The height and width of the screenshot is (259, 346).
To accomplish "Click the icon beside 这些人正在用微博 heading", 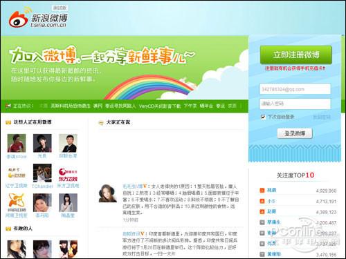I will coord(8,122).
